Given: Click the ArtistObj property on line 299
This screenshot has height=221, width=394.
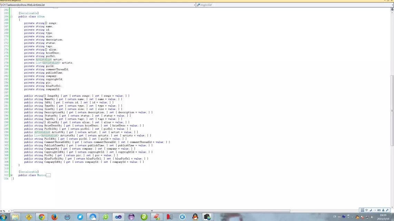Looking at the screenshot, I should [58, 132].
